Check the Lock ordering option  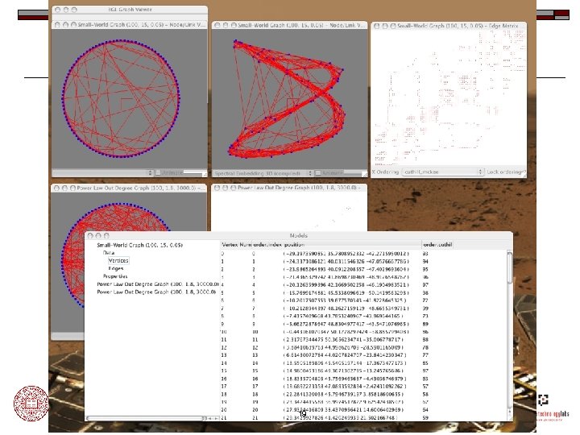point(506,172)
